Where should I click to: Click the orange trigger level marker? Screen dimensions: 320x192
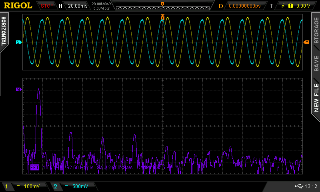(x=306, y=42)
